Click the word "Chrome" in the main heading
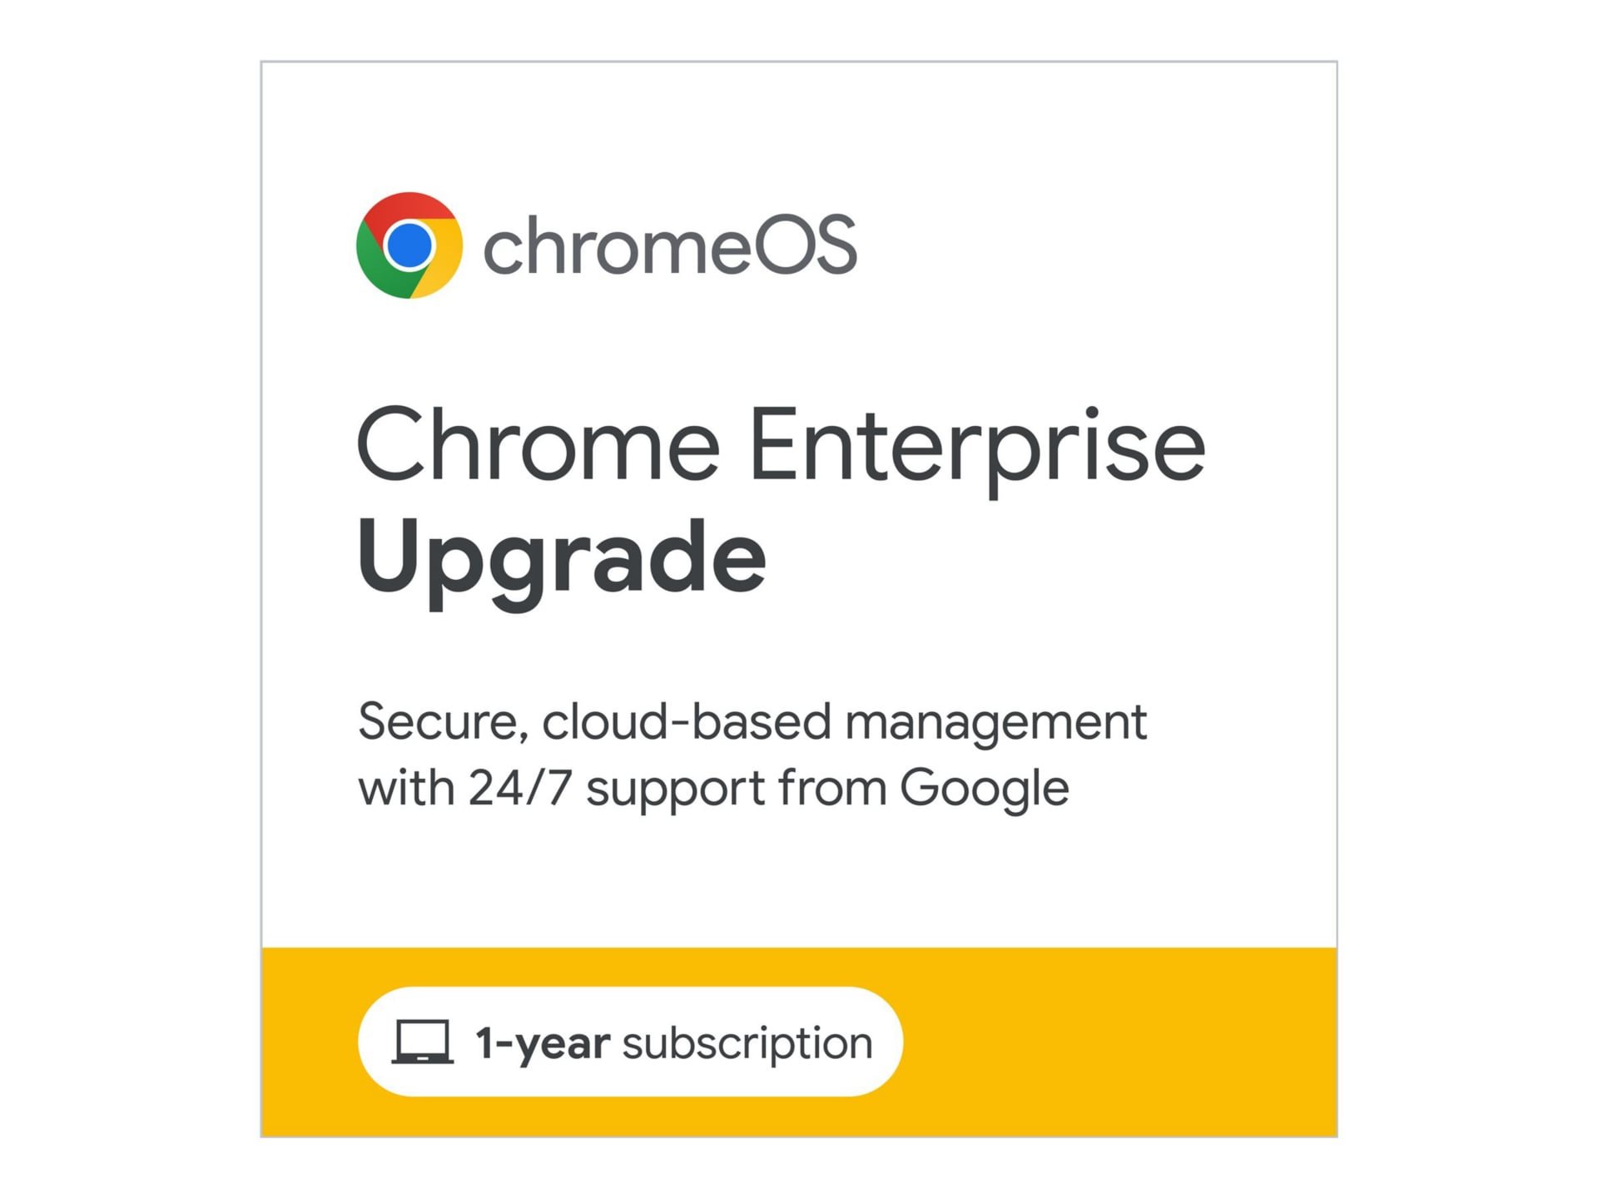This screenshot has width=1598, height=1198. (x=538, y=444)
